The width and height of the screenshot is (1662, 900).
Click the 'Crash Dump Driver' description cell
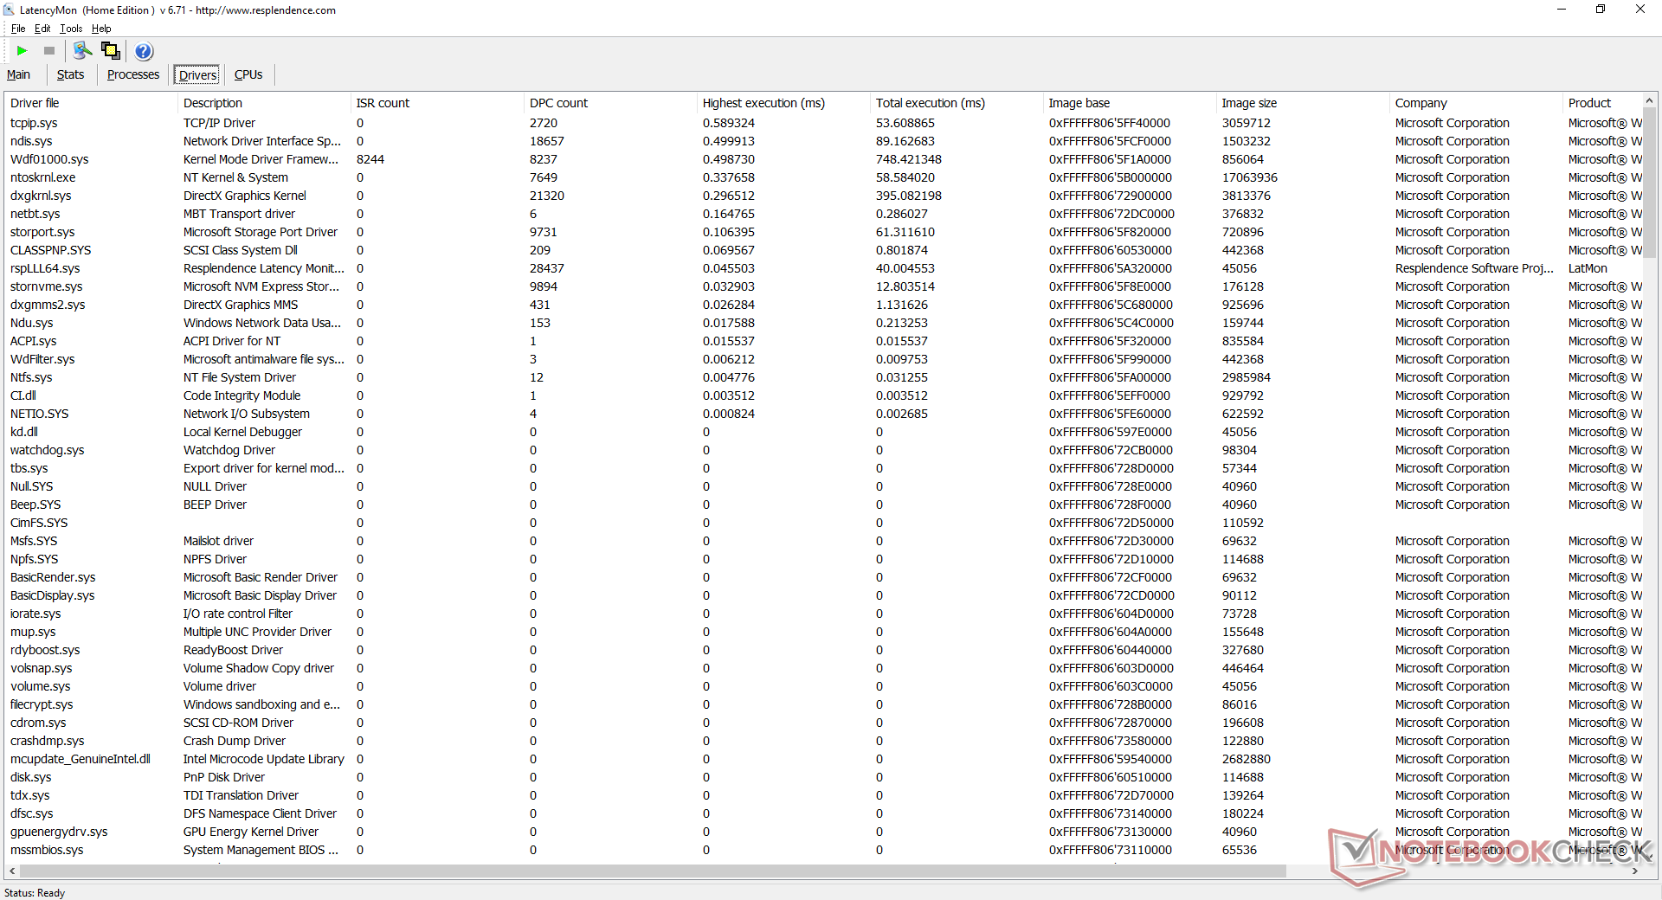[x=235, y=741]
